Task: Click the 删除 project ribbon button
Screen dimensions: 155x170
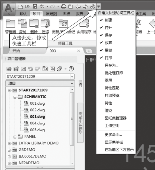Action: 34,26
